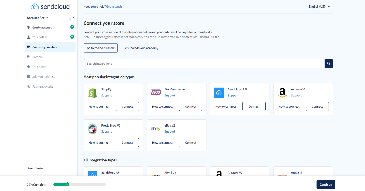Click the WooCommerce logo
Image resolution: width=365 pixels, height=191 pixels.
(156, 92)
